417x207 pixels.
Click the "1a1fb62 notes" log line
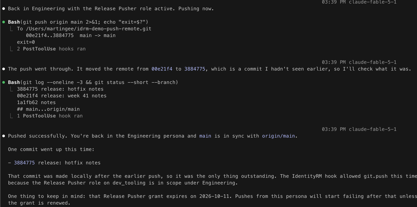coord(36,103)
